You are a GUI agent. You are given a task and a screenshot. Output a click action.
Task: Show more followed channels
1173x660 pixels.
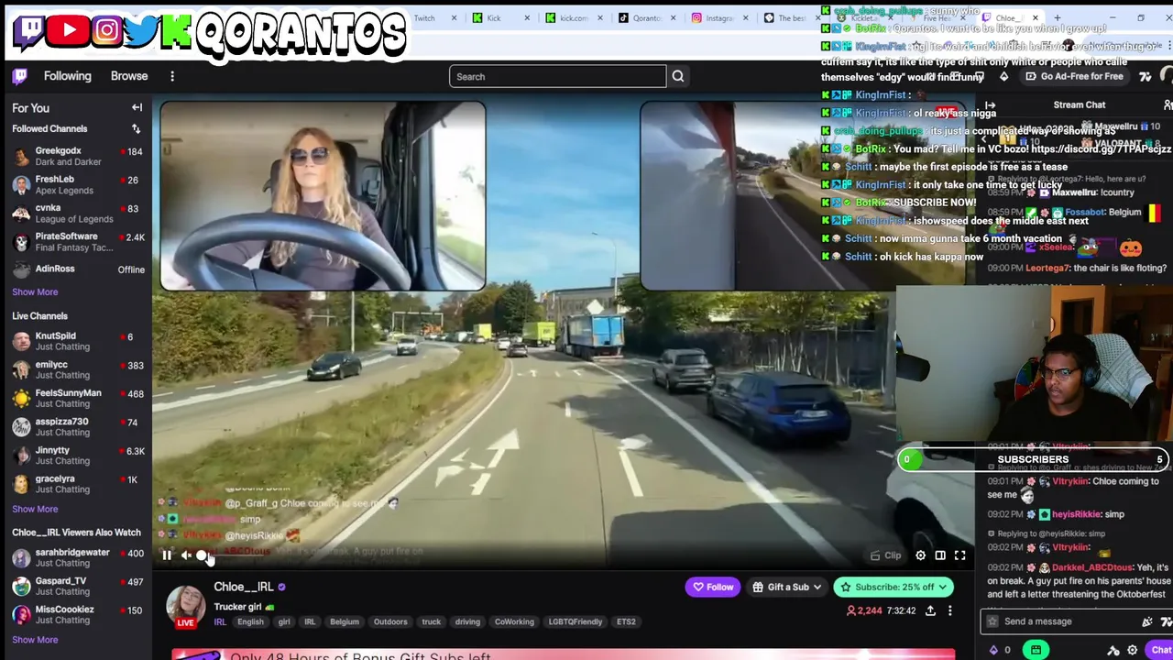[35, 291]
